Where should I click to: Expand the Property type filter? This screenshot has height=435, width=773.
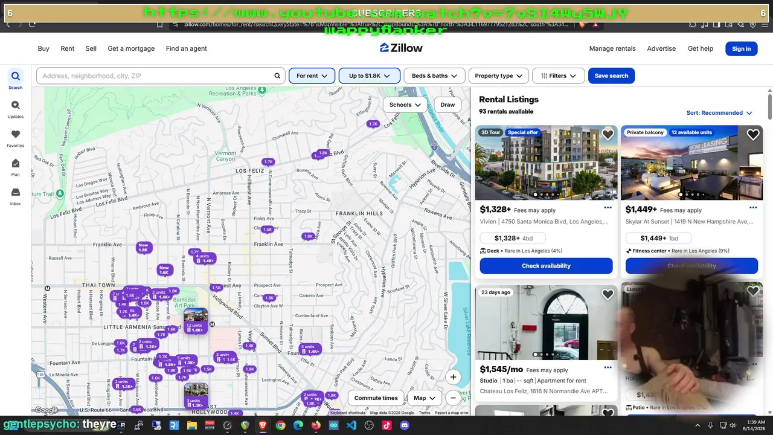click(499, 76)
